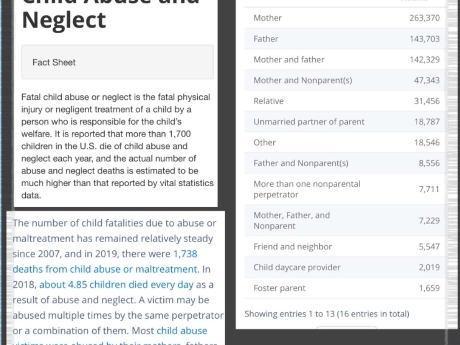Select the Father row showing 143,703
Viewport: 460px width, 345px height.
344,39
